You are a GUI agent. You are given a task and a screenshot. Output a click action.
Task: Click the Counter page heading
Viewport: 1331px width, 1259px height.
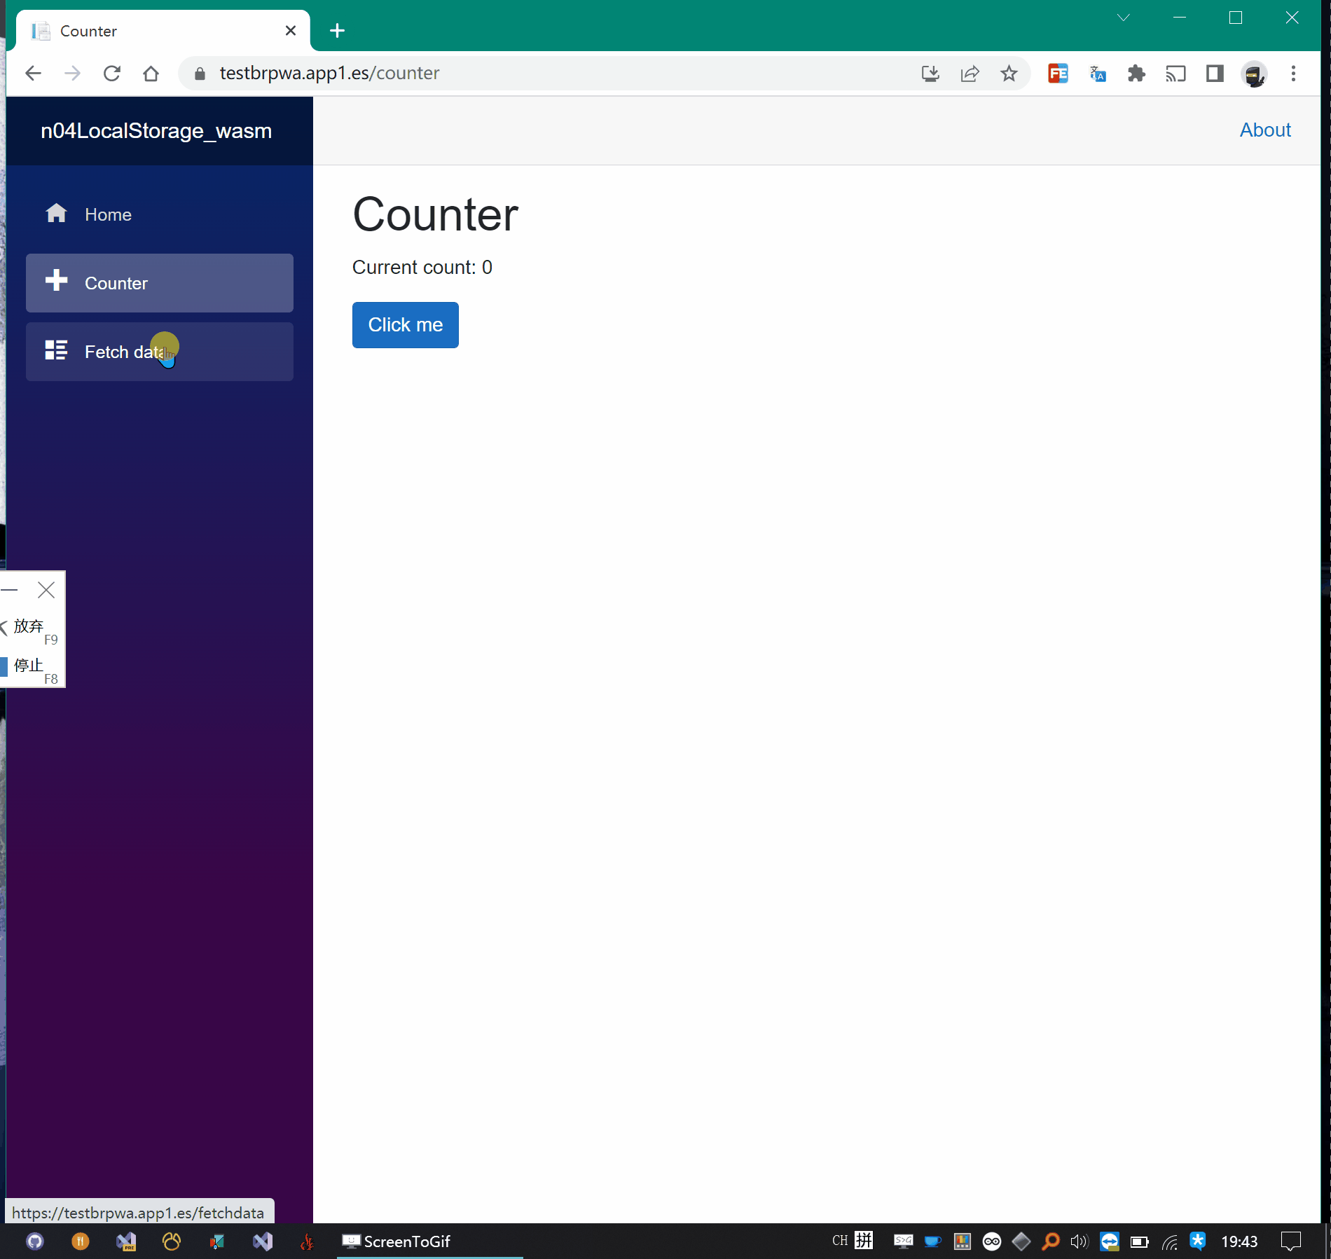pos(435,214)
